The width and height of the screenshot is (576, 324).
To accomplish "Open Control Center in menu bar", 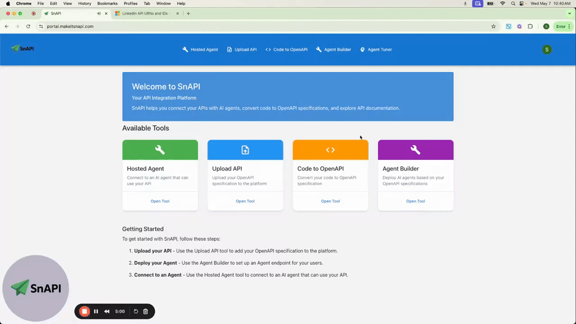I will coord(521,3).
